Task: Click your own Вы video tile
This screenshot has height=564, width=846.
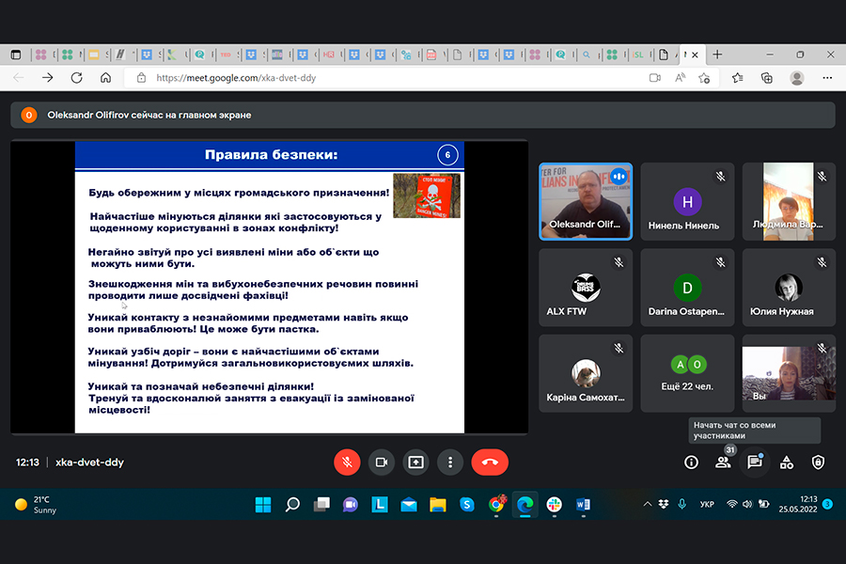Action: (789, 373)
